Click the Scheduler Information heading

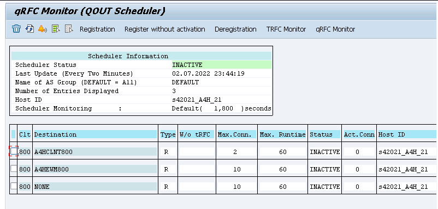pos(128,56)
